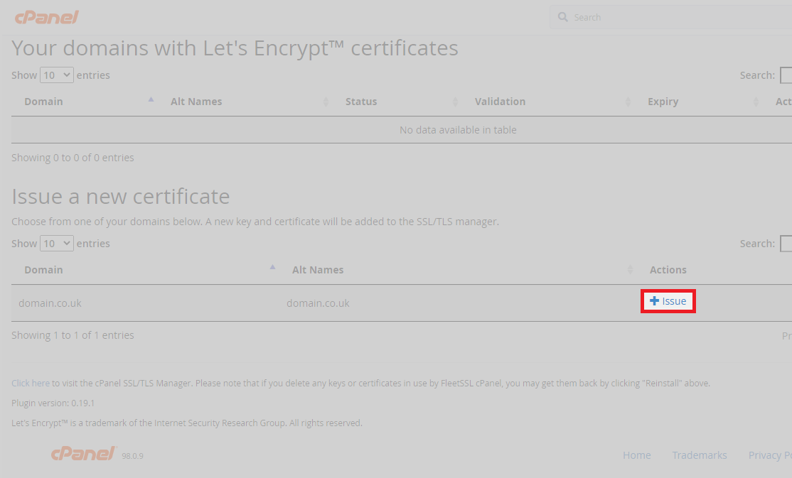Image resolution: width=792 pixels, height=478 pixels.
Task: Go to Home footer link
Action: coord(636,455)
